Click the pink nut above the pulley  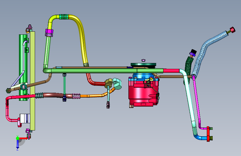[143, 60]
